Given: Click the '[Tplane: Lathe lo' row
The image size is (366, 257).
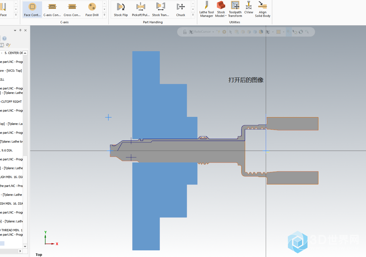Looking at the screenshot, I should (x=11, y=142).
